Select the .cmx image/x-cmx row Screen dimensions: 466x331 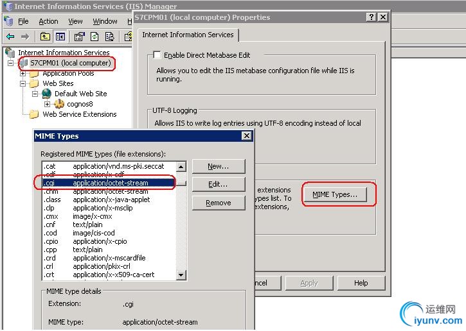tap(109, 216)
